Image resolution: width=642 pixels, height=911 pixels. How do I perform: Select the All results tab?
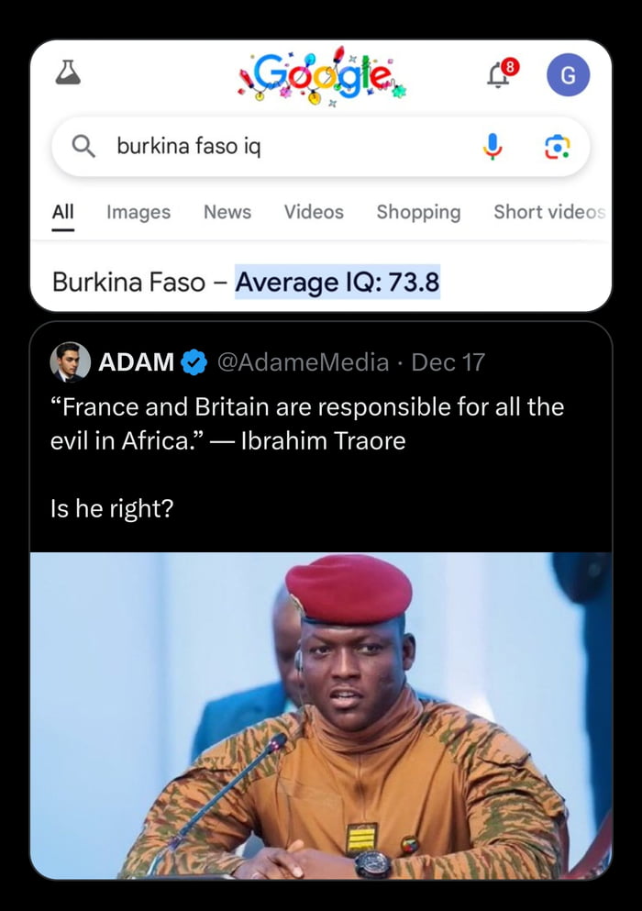pos(62,212)
